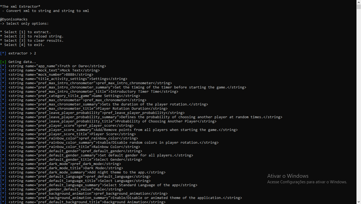This screenshot has width=361, height=204.
Task: Click the Ativar o Windows watermark text
Action: coord(288,176)
